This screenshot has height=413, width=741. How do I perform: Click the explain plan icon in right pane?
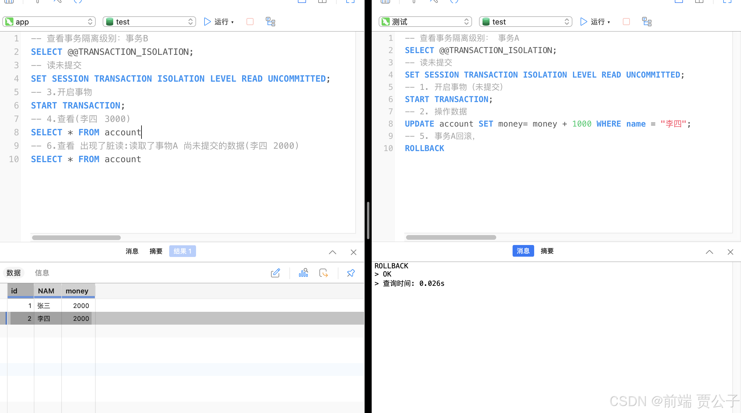pyautogui.click(x=646, y=22)
